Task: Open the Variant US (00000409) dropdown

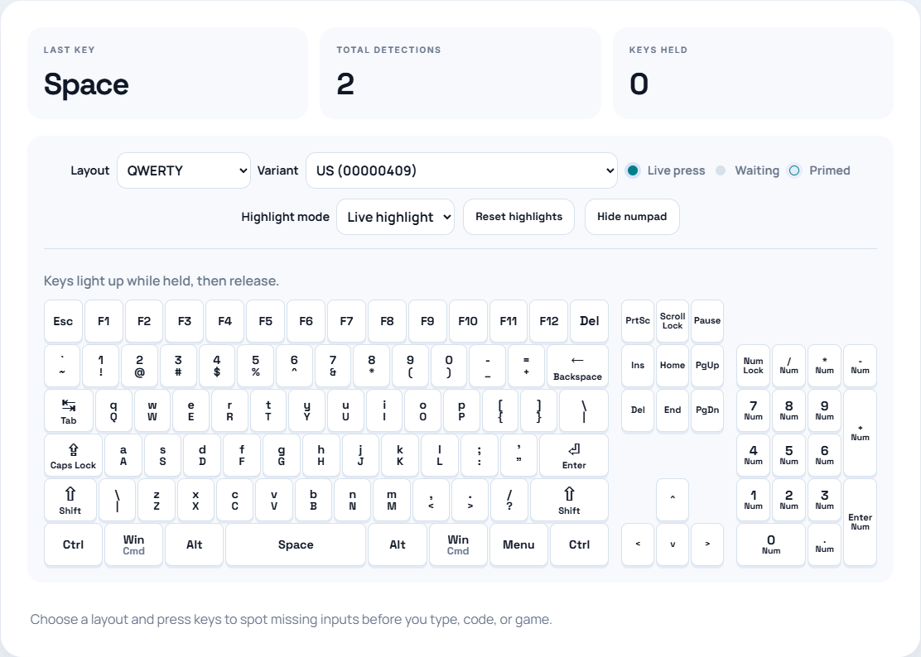Action: [461, 170]
